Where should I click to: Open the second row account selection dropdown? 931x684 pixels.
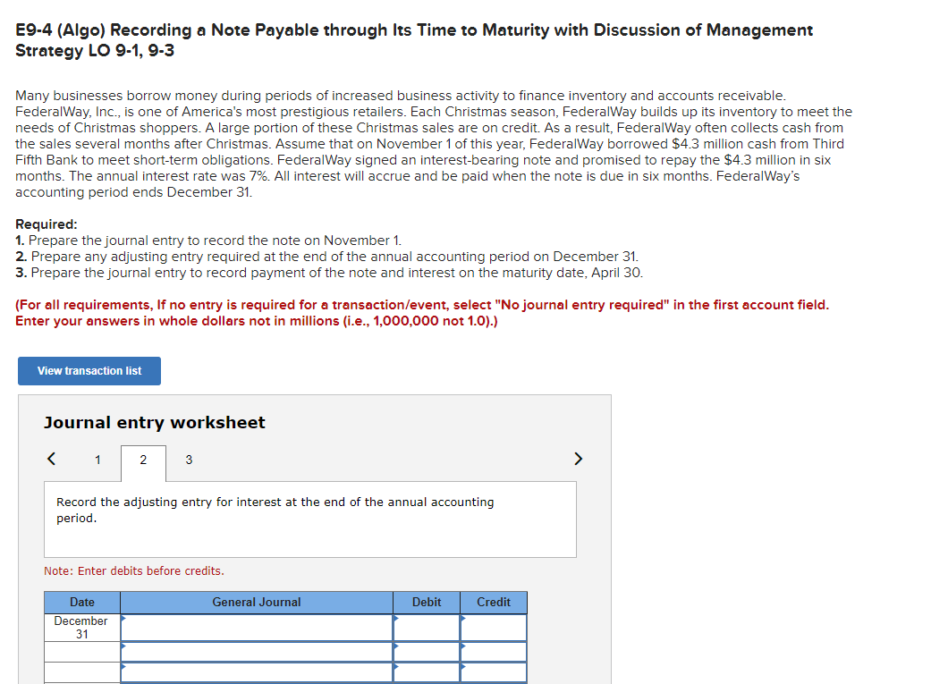[256, 651]
